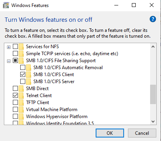Image resolution: width=161 pixels, height=141 pixels.
Task: Enable the TFTP Client checkbox
Action: 15,102
